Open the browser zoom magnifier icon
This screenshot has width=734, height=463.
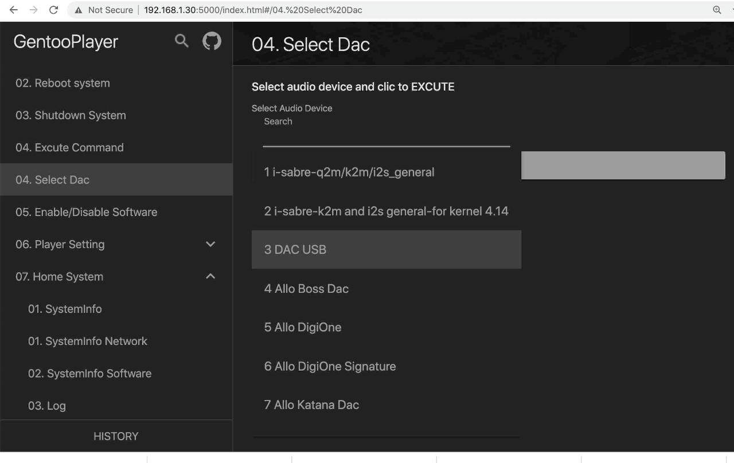[x=717, y=10]
